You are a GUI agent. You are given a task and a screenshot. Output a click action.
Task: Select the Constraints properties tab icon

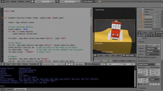[157, 35]
